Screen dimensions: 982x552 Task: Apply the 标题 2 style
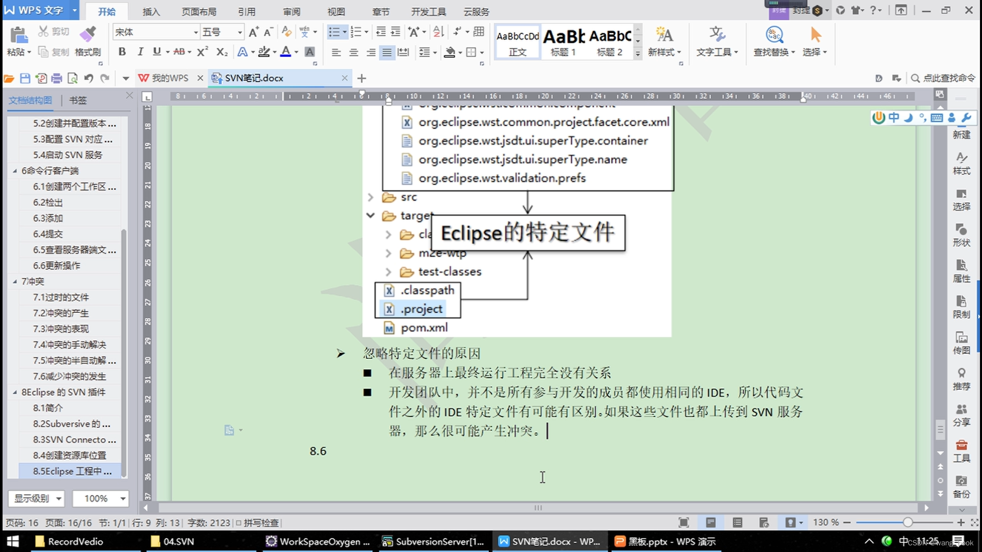click(610, 42)
